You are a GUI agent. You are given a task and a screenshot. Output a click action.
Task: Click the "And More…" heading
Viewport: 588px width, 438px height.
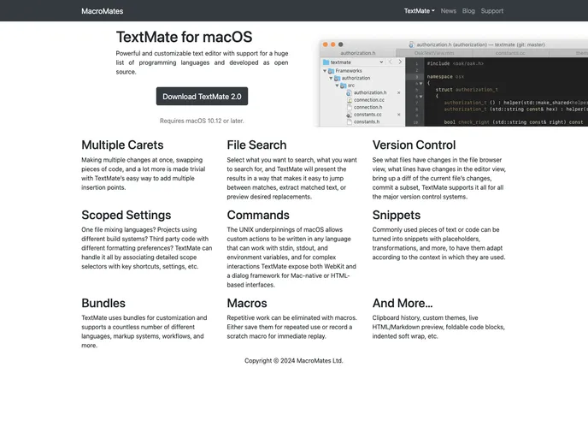(x=403, y=303)
